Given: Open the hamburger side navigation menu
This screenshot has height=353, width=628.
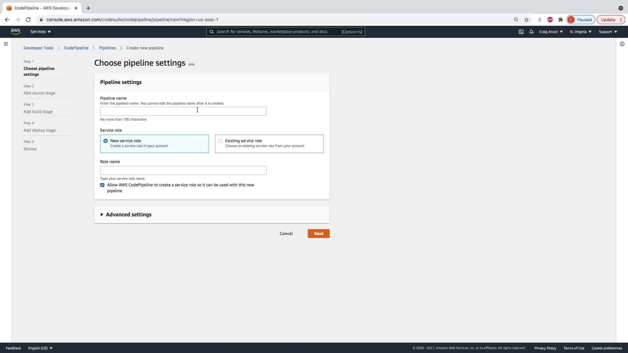Looking at the screenshot, I should [x=6, y=44].
